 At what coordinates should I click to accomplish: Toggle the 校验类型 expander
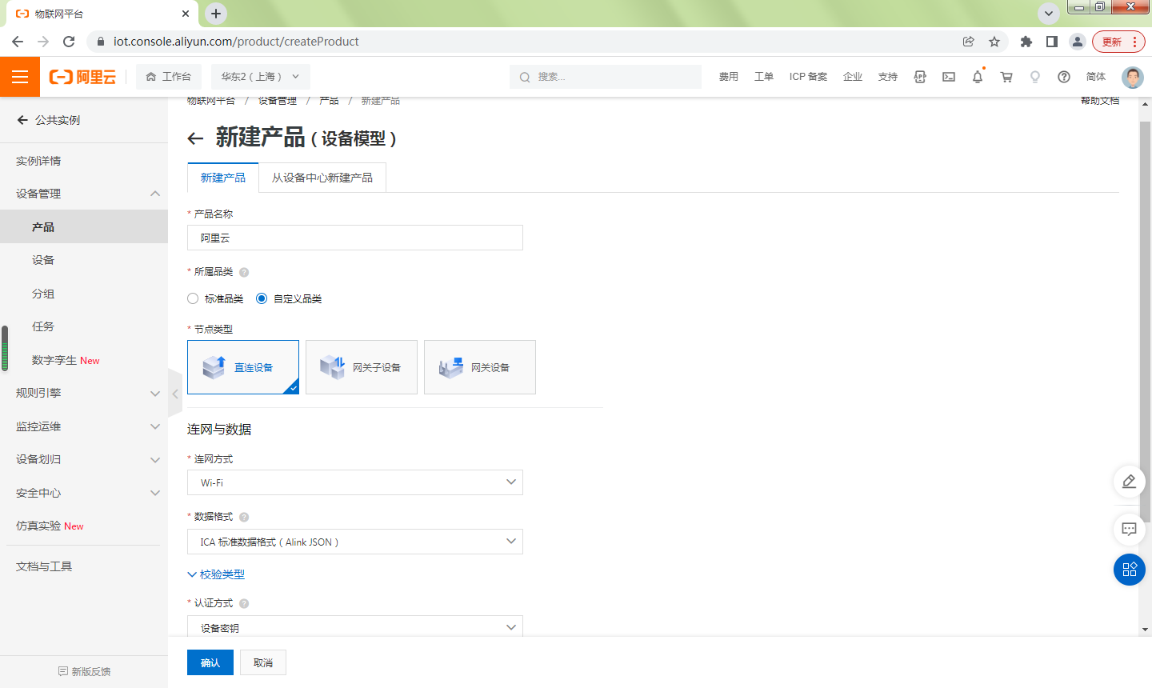click(216, 574)
